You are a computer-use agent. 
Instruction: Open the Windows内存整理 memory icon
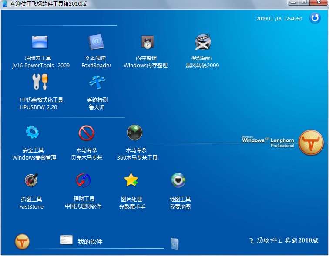[x=148, y=42]
